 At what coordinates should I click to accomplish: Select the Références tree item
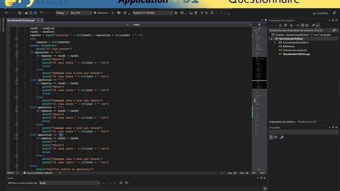288,46
